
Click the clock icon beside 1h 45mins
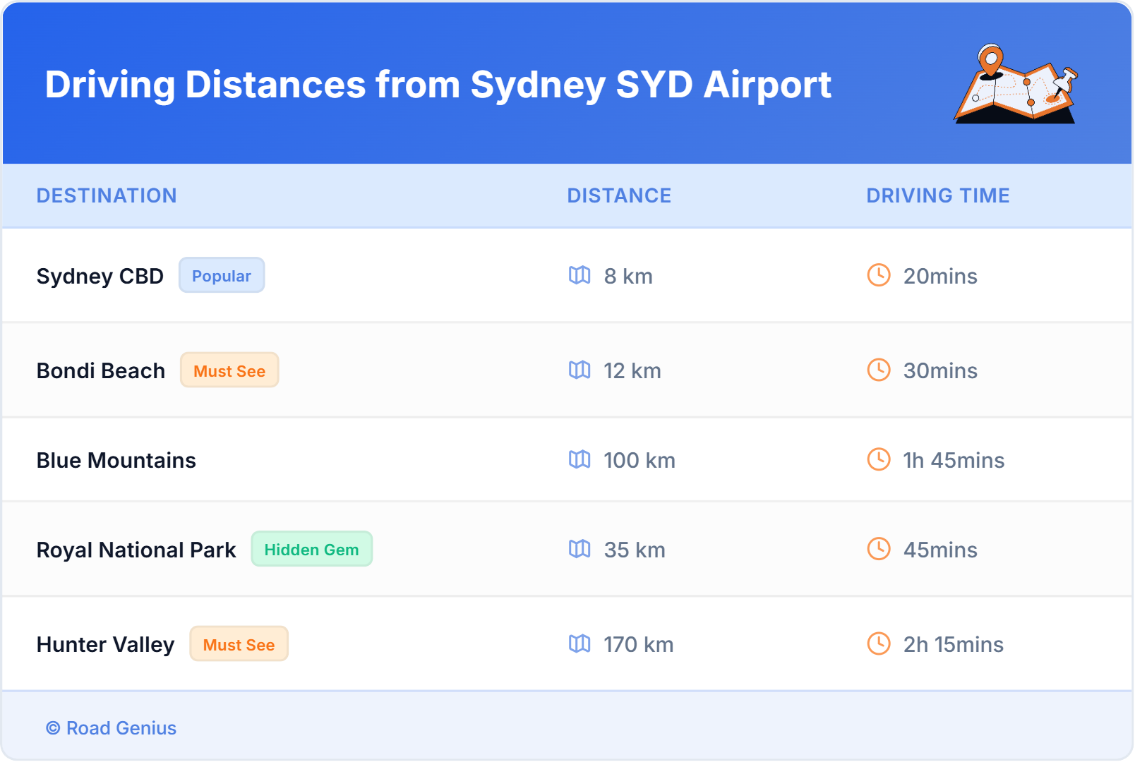878,459
